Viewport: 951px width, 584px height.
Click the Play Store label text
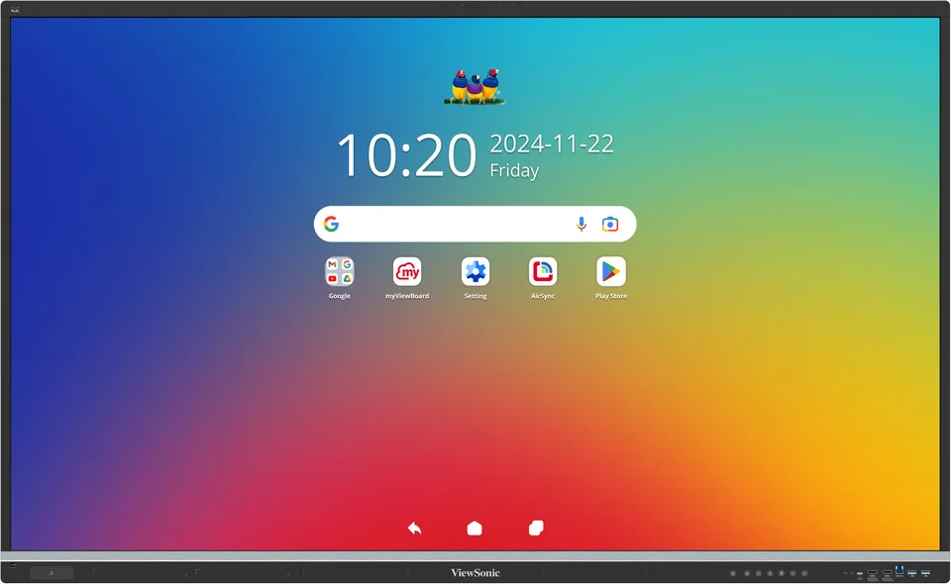pos(610,296)
